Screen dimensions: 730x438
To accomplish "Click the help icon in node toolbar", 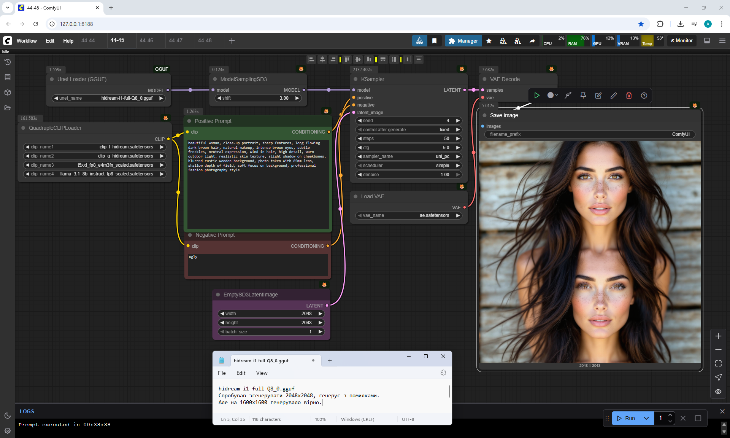I will click(644, 96).
